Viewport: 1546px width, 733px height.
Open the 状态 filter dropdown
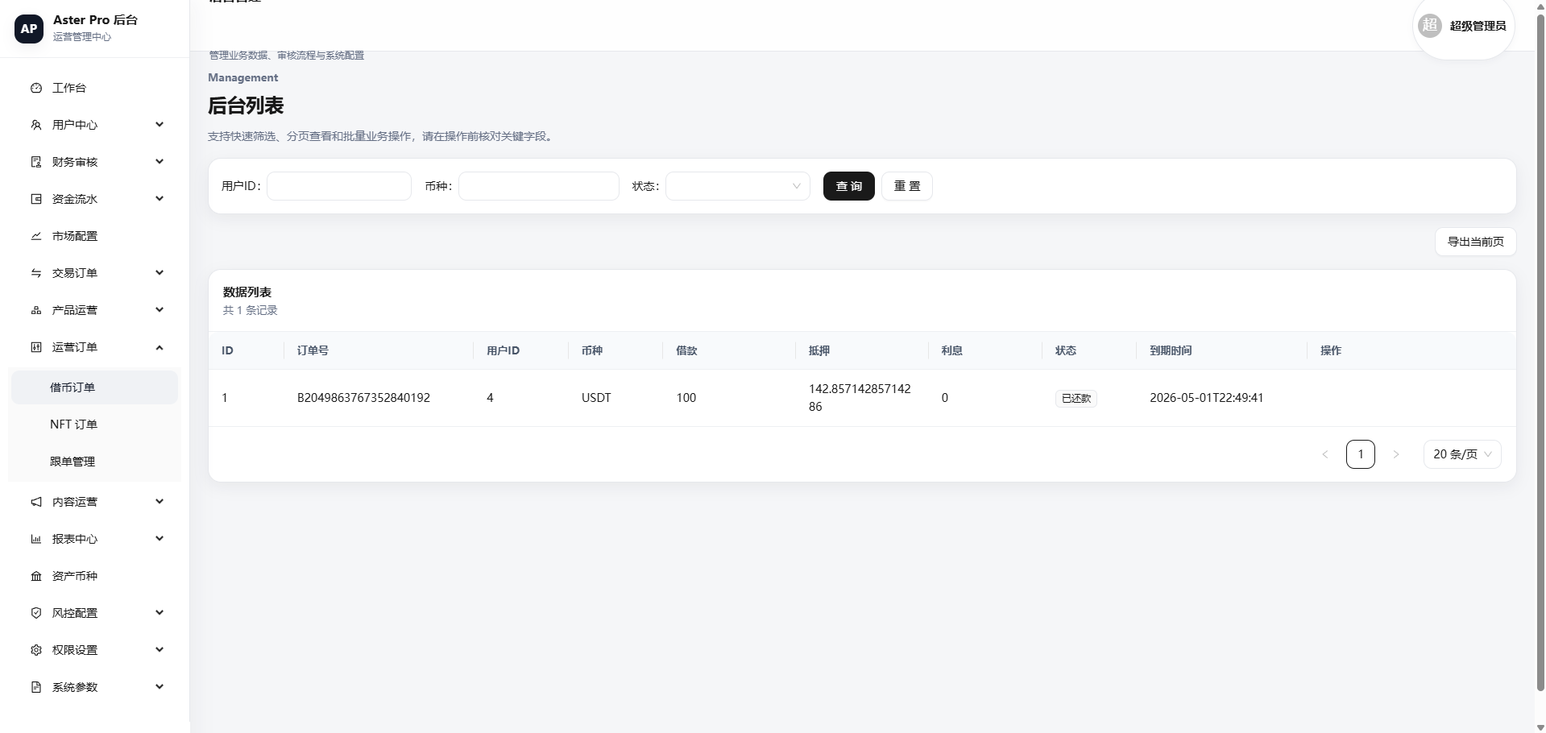point(738,186)
